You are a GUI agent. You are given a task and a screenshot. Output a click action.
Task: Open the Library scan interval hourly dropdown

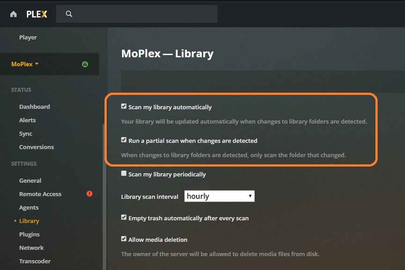[x=219, y=196]
